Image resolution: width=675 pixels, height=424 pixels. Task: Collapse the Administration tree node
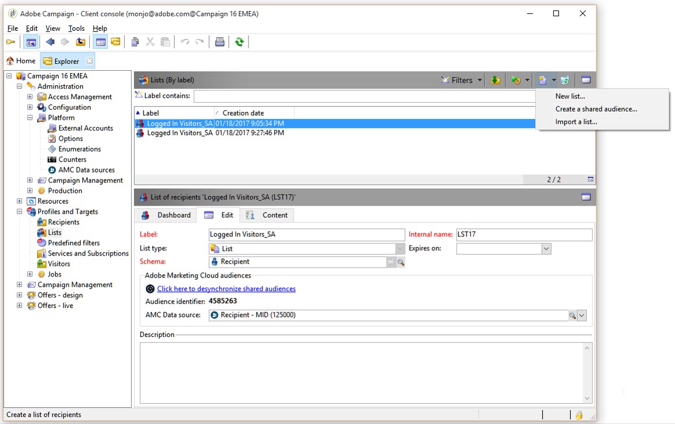pyautogui.click(x=19, y=86)
